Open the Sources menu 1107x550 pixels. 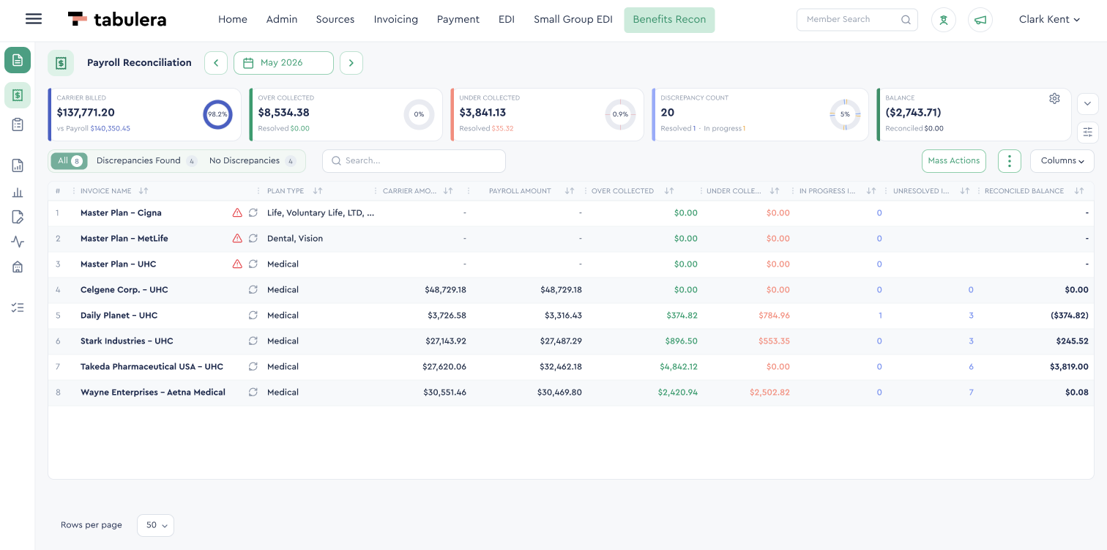[335, 20]
